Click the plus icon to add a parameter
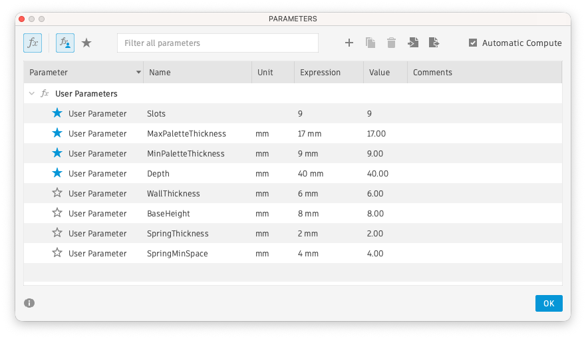The height and width of the screenshot is (339, 586). pyautogui.click(x=349, y=43)
